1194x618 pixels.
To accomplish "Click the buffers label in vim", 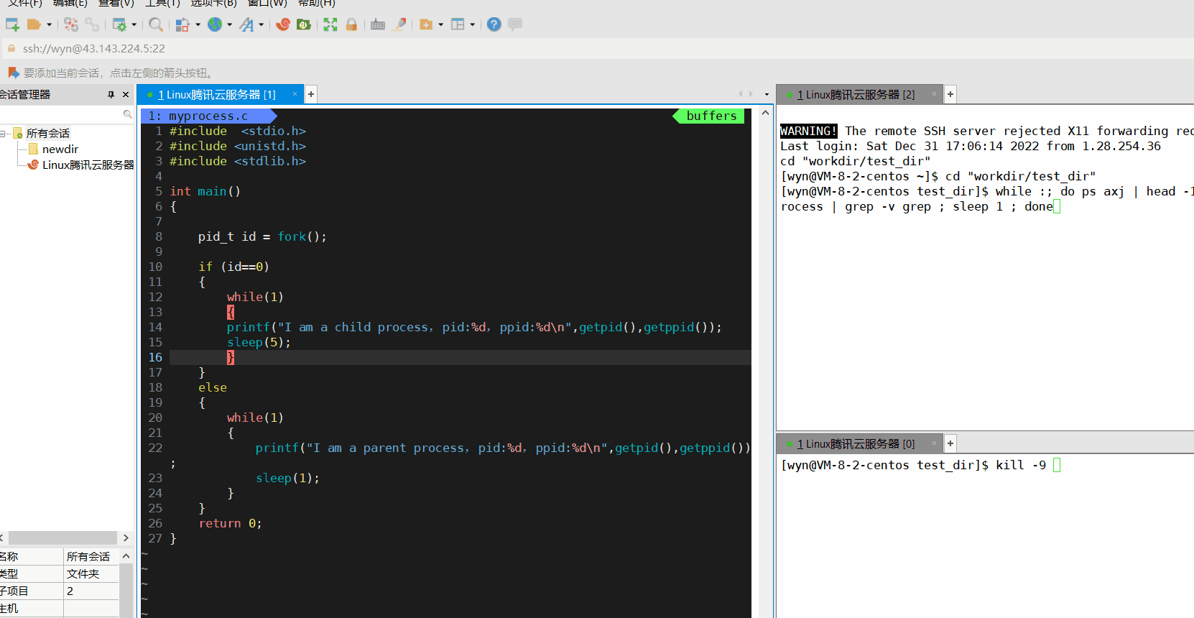I will [711, 116].
